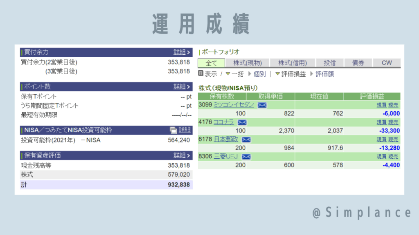
Task: Open the 株式(現物) tab
Action: pos(248,63)
